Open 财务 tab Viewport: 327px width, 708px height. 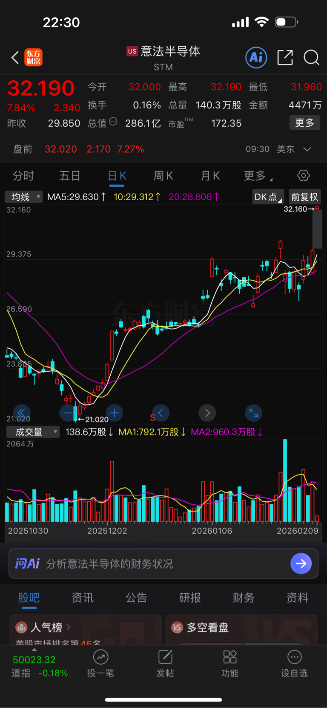click(244, 597)
